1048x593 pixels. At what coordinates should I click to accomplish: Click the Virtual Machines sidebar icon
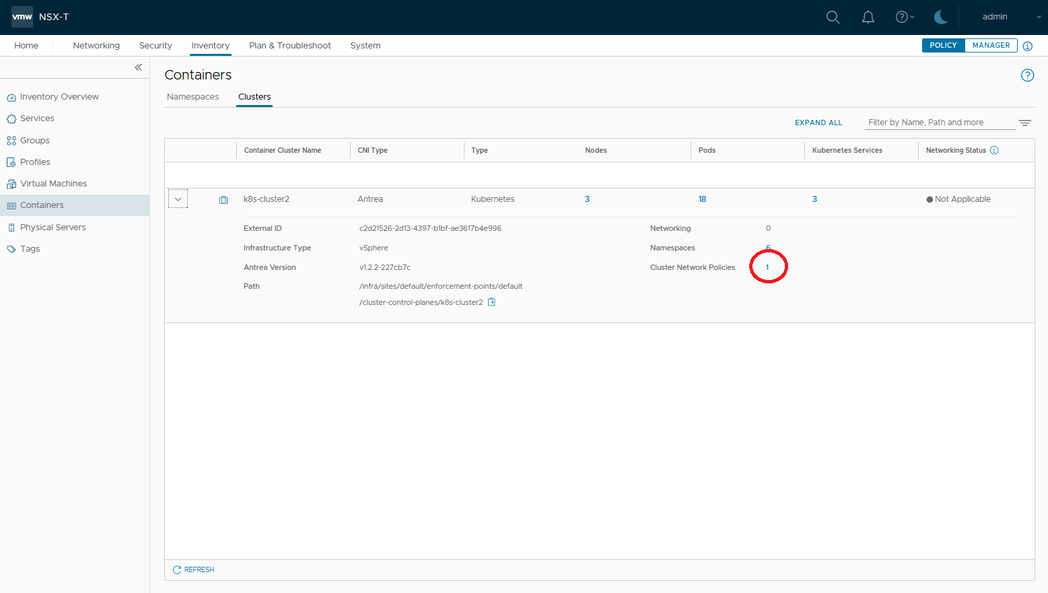point(11,184)
